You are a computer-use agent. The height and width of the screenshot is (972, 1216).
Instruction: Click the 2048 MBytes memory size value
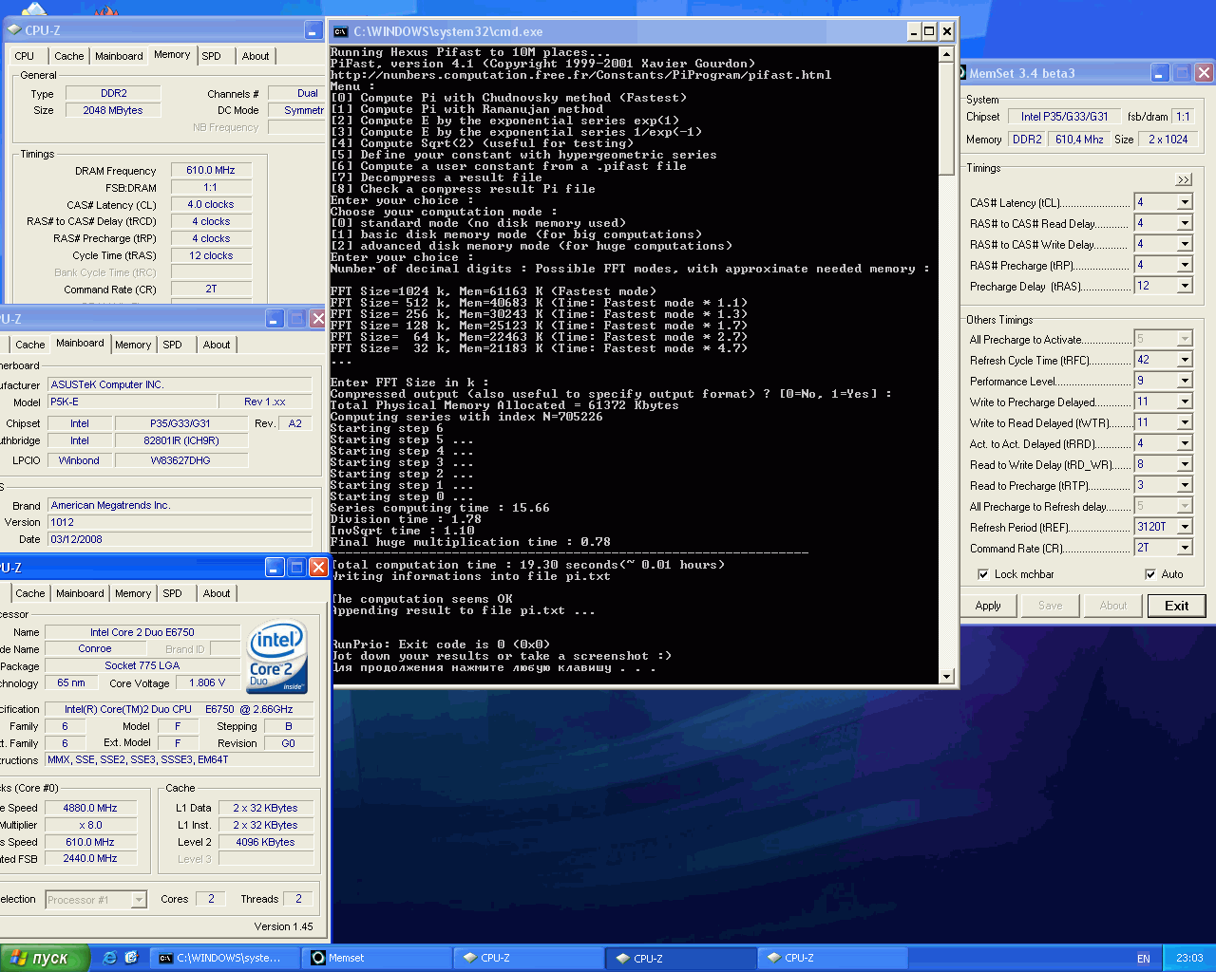tap(113, 110)
